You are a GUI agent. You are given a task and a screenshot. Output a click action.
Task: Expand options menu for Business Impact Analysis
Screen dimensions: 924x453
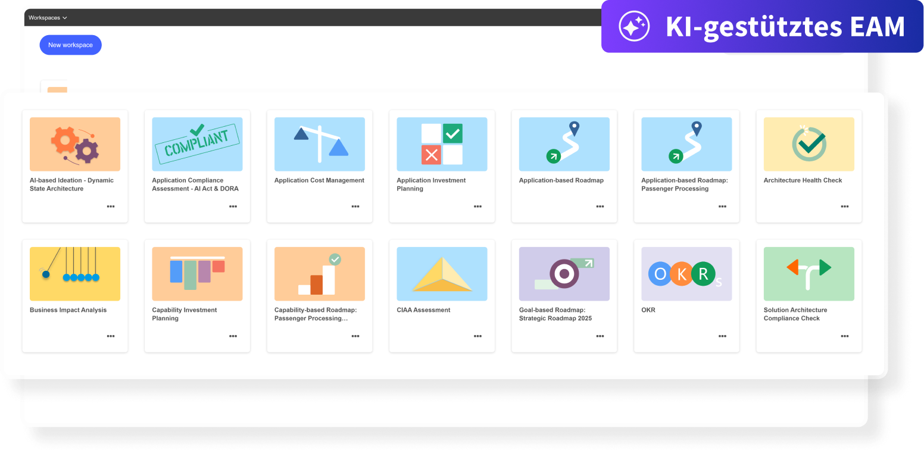(x=111, y=336)
